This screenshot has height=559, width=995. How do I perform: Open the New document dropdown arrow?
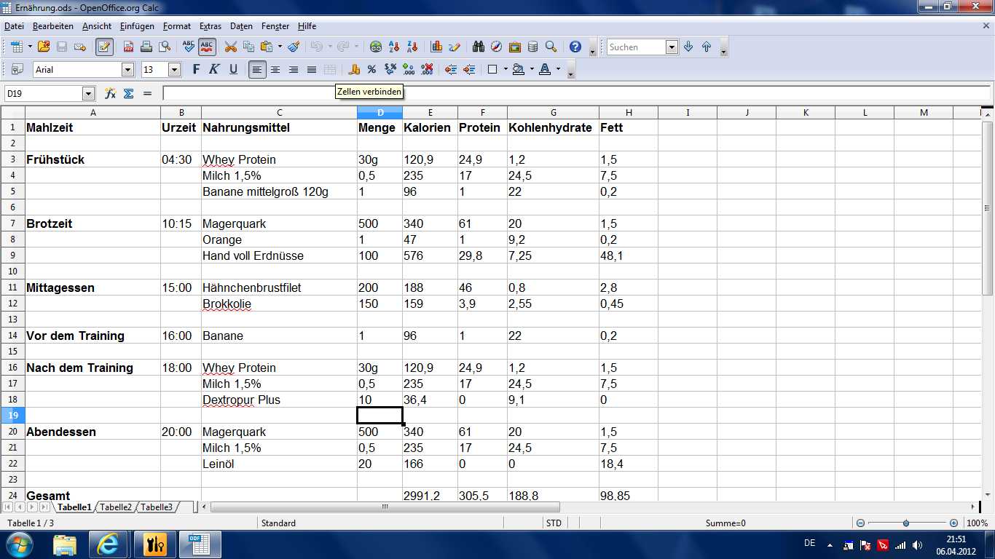(x=30, y=47)
